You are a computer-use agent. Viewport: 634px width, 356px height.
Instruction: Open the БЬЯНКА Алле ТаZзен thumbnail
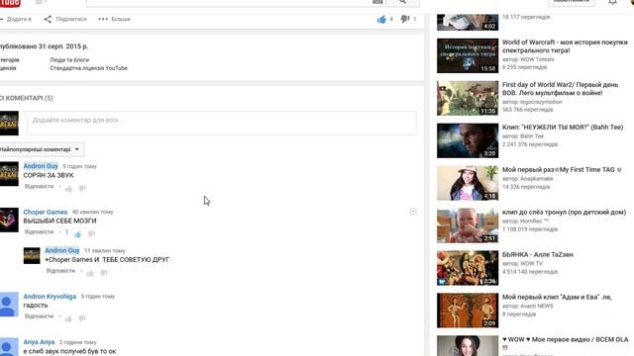468,268
